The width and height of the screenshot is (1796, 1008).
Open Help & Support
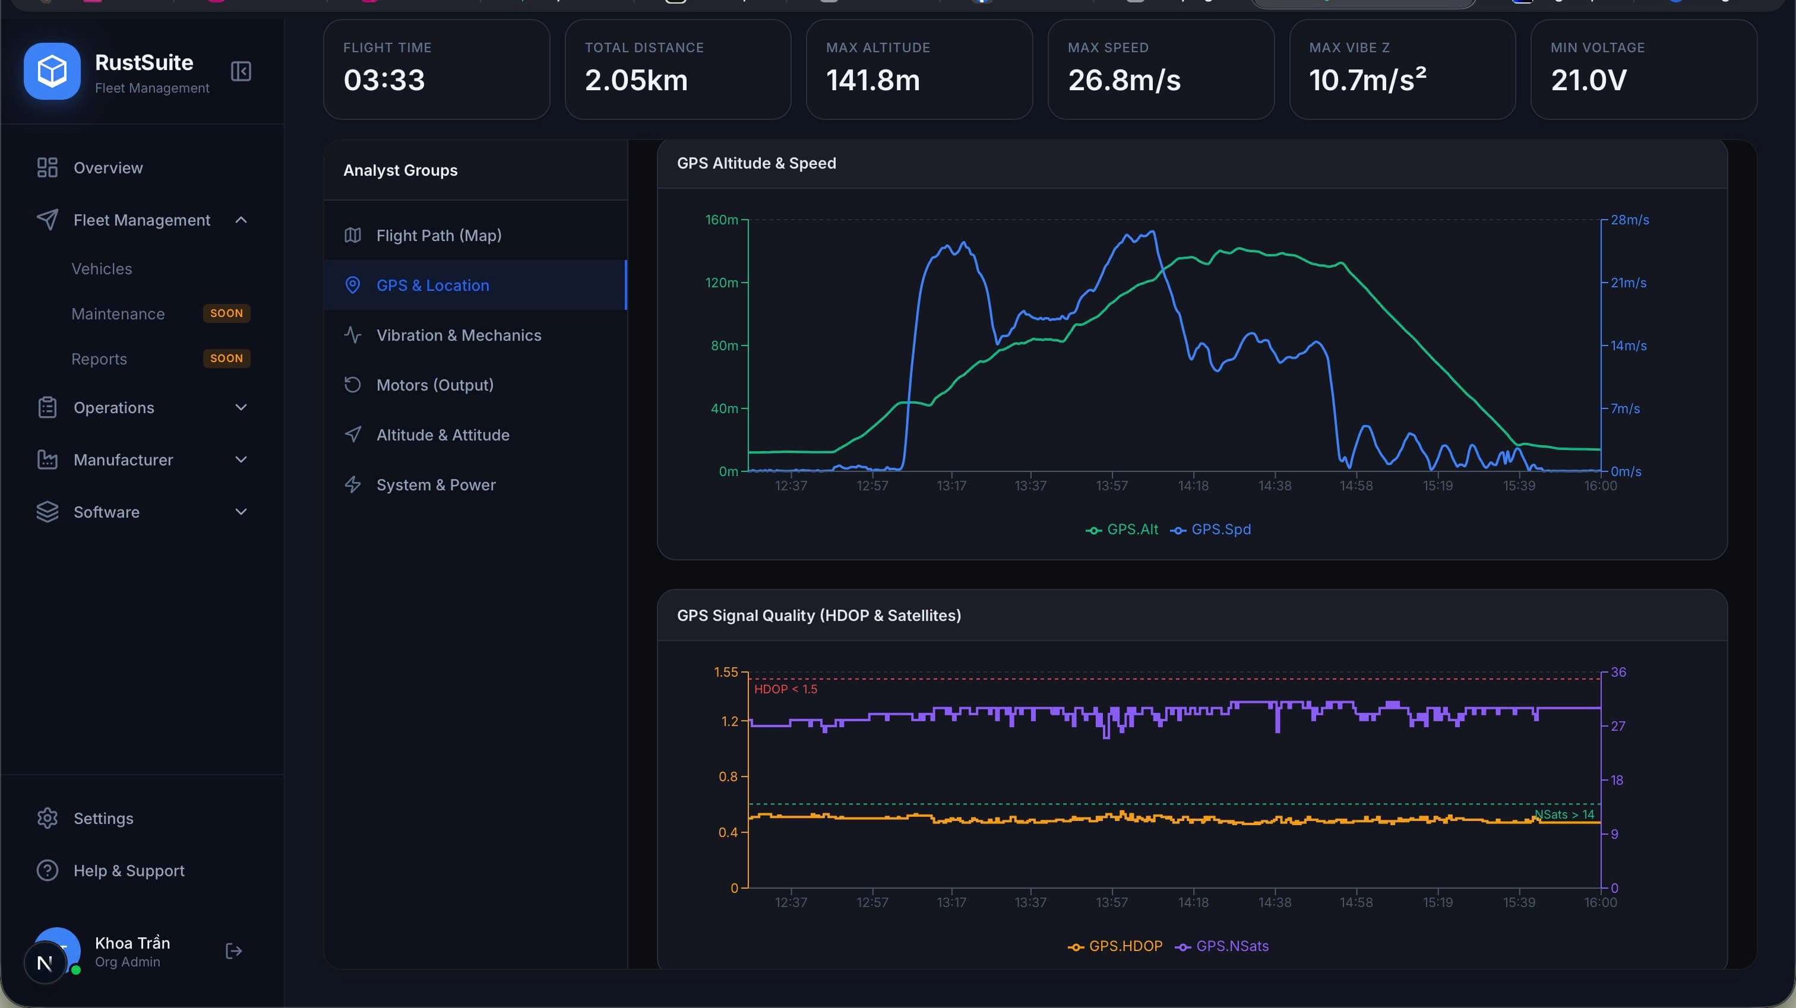tap(142, 870)
